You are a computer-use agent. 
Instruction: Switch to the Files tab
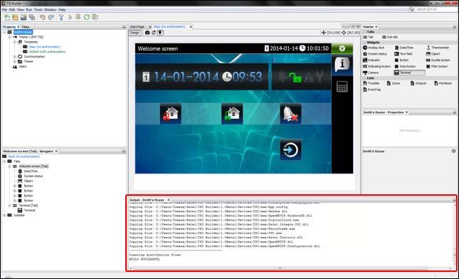tap(26, 26)
